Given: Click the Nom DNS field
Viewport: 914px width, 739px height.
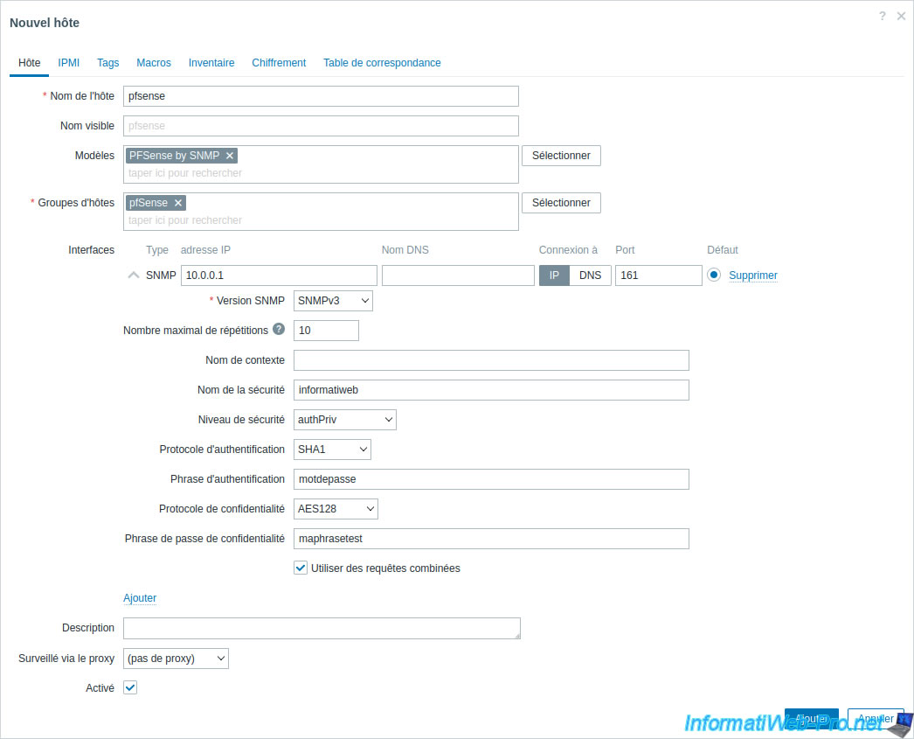Looking at the screenshot, I should 458,275.
